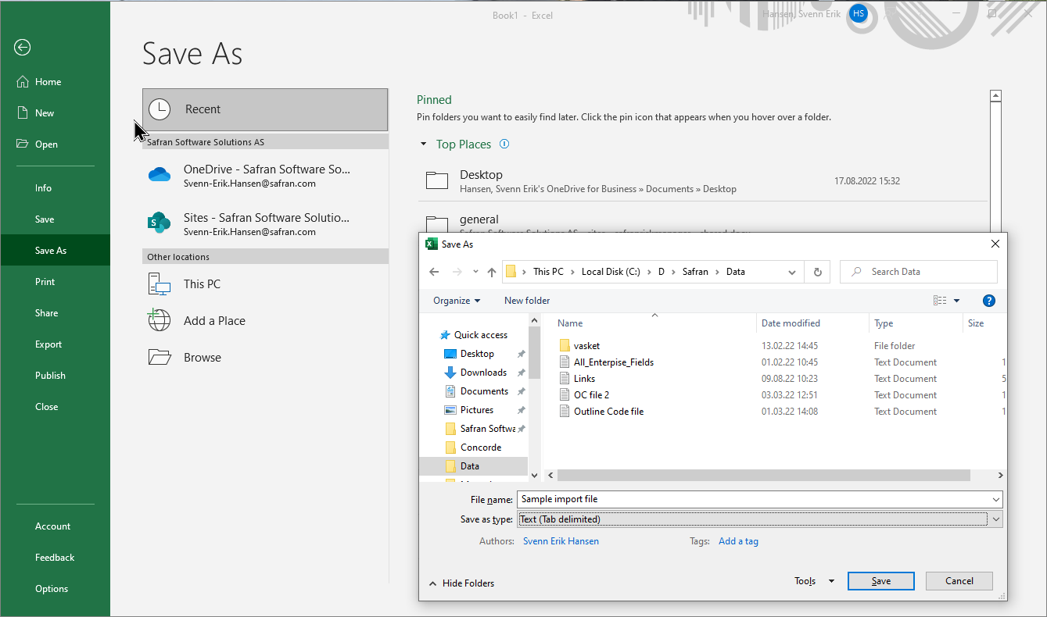
Task: Click Add a tag link
Action: pyautogui.click(x=738, y=541)
